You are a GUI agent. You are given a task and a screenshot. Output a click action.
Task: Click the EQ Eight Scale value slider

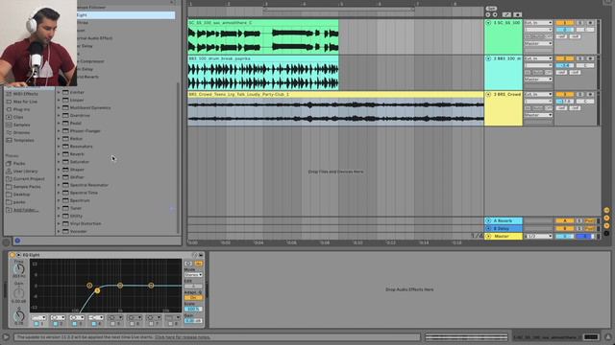point(193,309)
